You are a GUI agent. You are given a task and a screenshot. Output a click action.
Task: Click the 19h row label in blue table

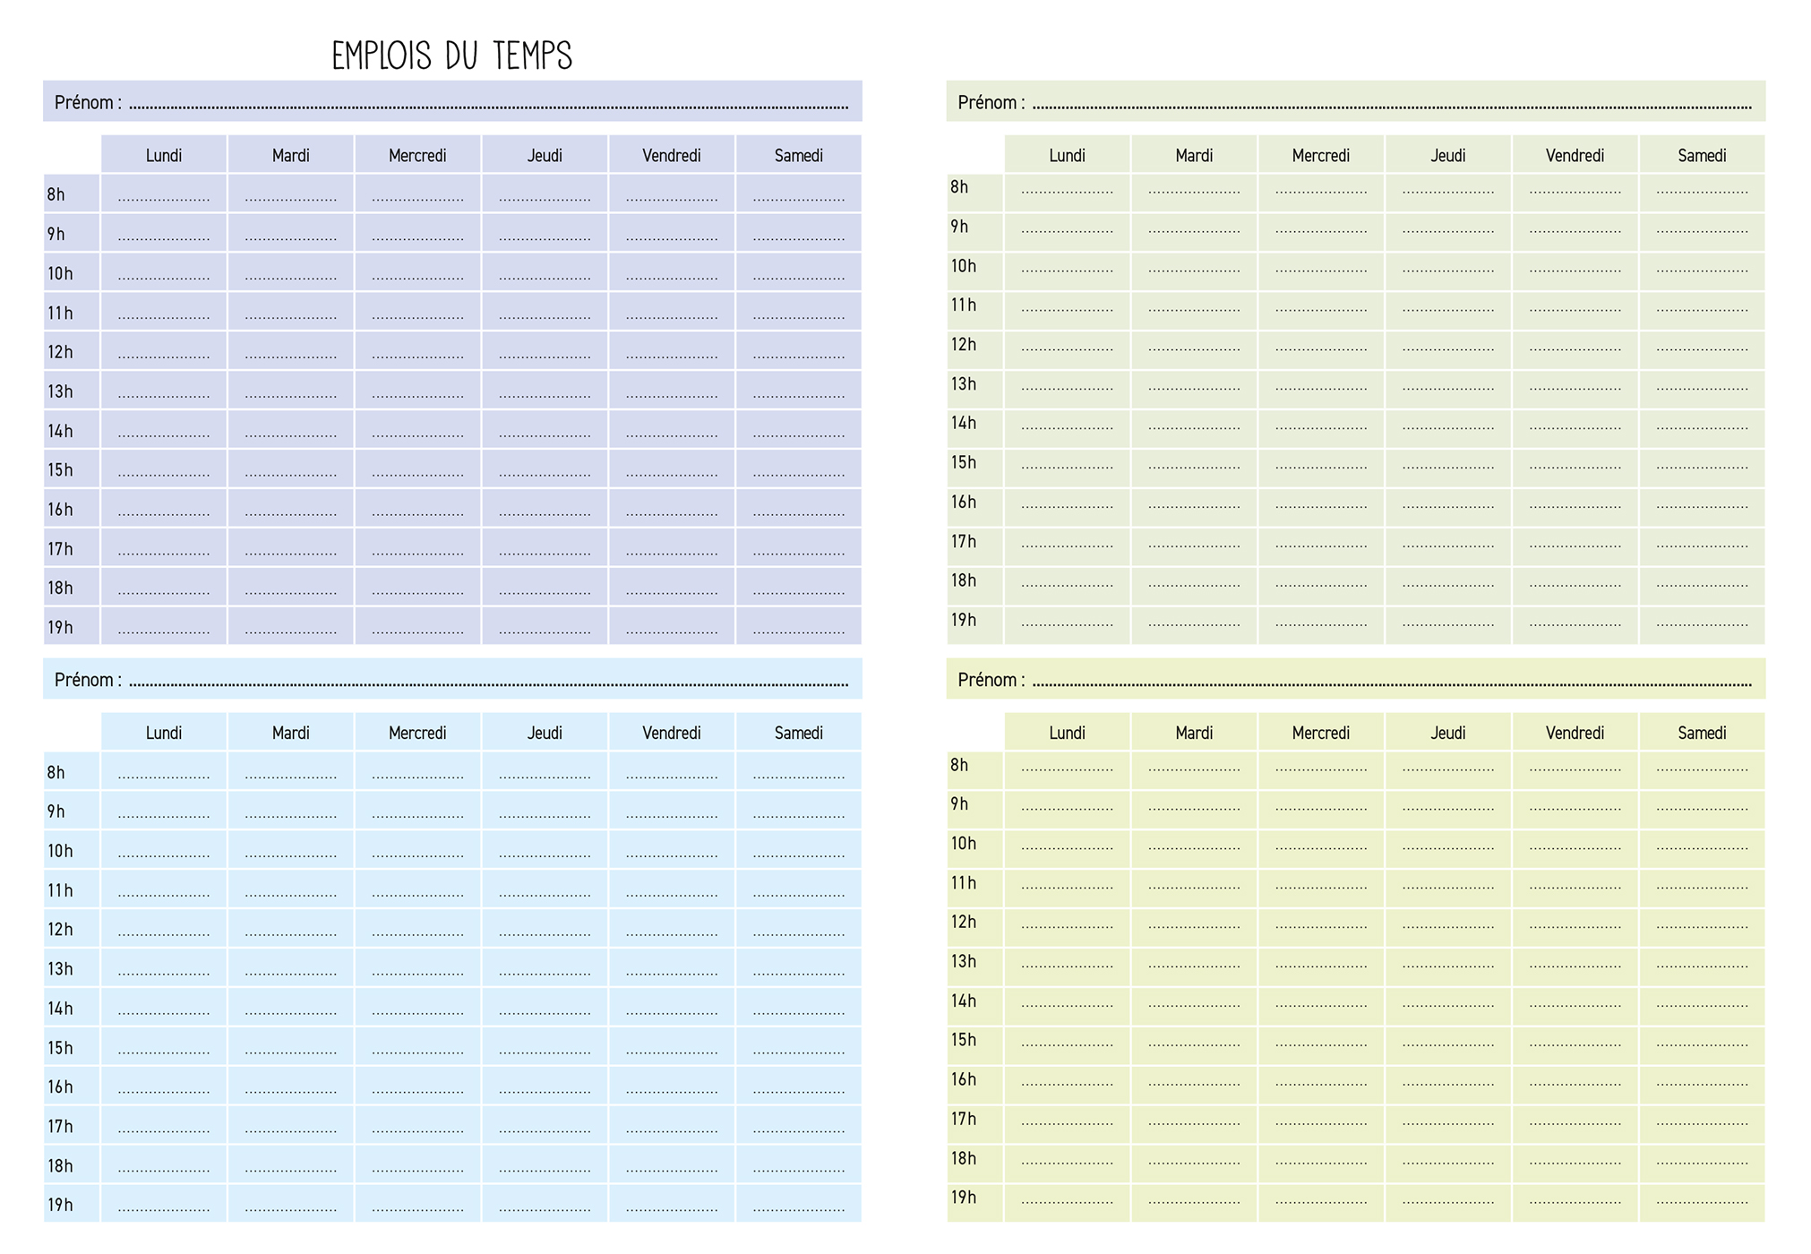click(x=61, y=1205)
